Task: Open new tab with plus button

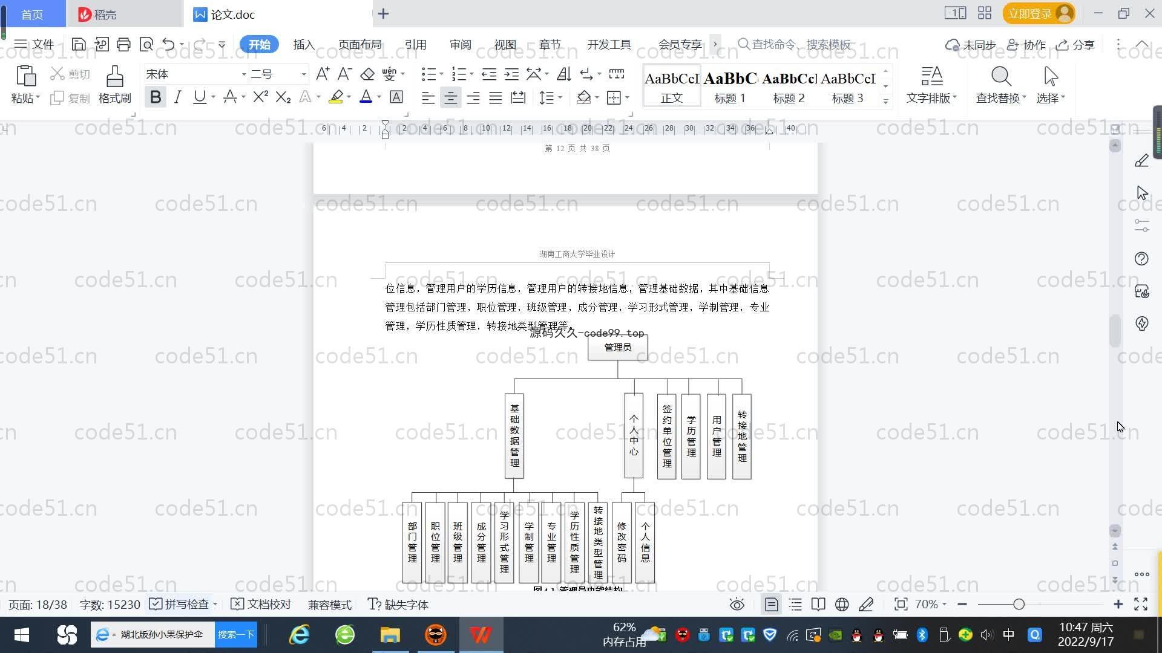Action: click(x=383, y=14)
